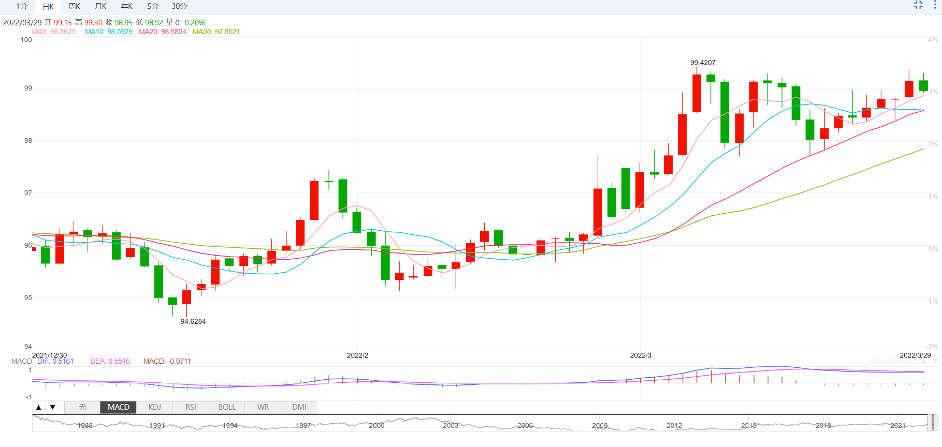The width and height of the screenshot is (942, 447).
Task: Click the black up-triangle indicator panel button
Action: 38,407
